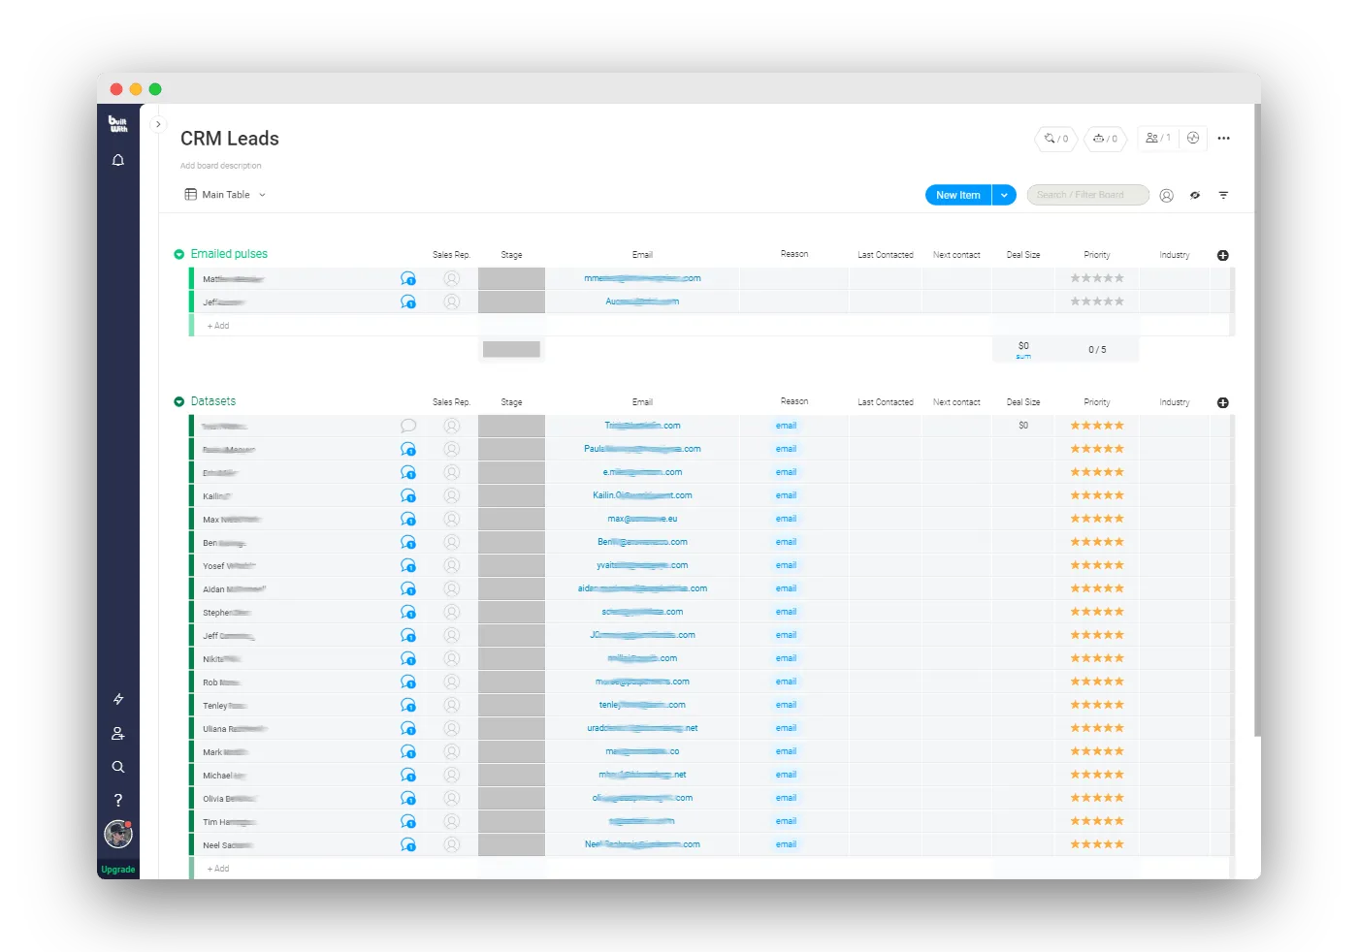Set priority stars on first Emailed pulses row
Viewport: 1358px width, 952px height.
coord(1096,278)
